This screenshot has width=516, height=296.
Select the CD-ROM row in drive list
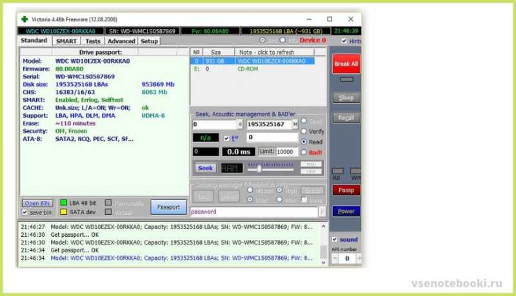[x=252, y=69]
